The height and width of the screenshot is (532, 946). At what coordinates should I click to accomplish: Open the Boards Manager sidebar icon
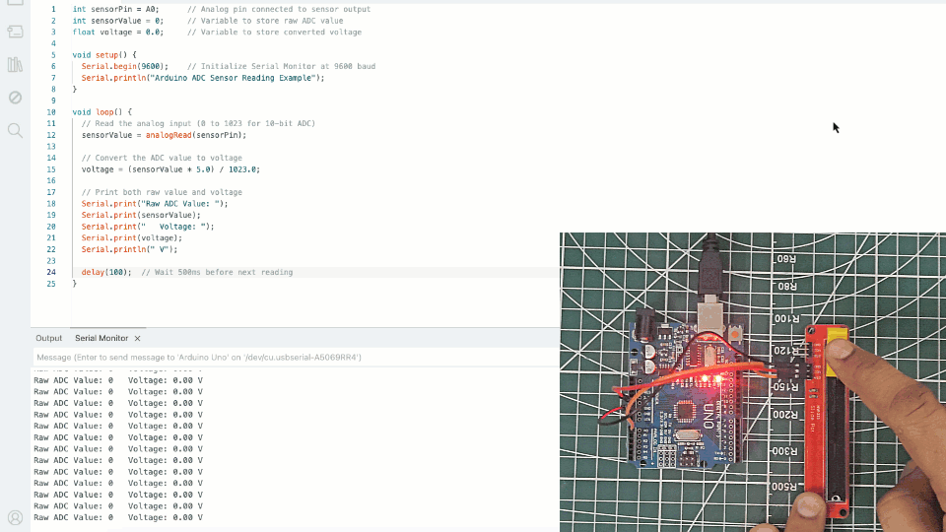click(15, 32)
